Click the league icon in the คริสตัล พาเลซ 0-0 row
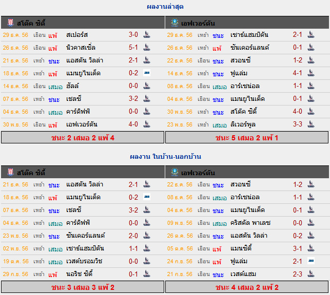This screenshot has width=330, height=295. 311,223
